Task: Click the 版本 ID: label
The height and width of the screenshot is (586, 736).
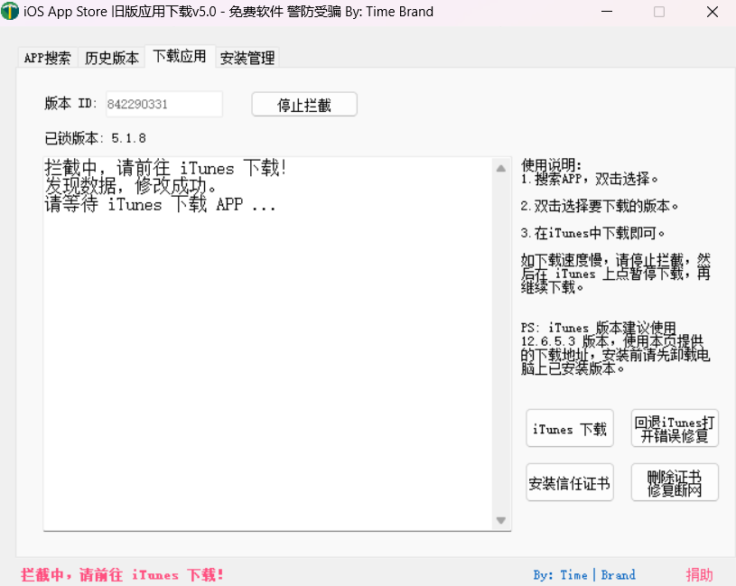Action: pos(70,103)
